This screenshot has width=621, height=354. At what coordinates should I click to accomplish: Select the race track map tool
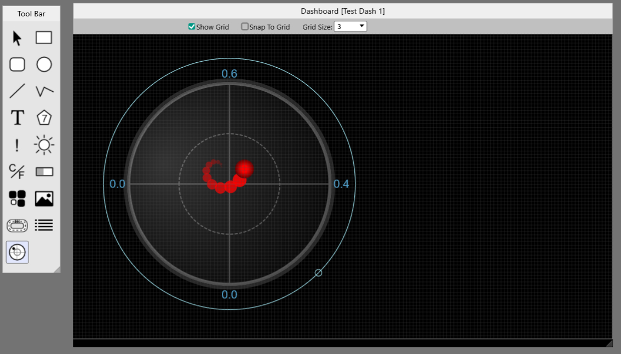pyautogui.click(x=17, y=226)
